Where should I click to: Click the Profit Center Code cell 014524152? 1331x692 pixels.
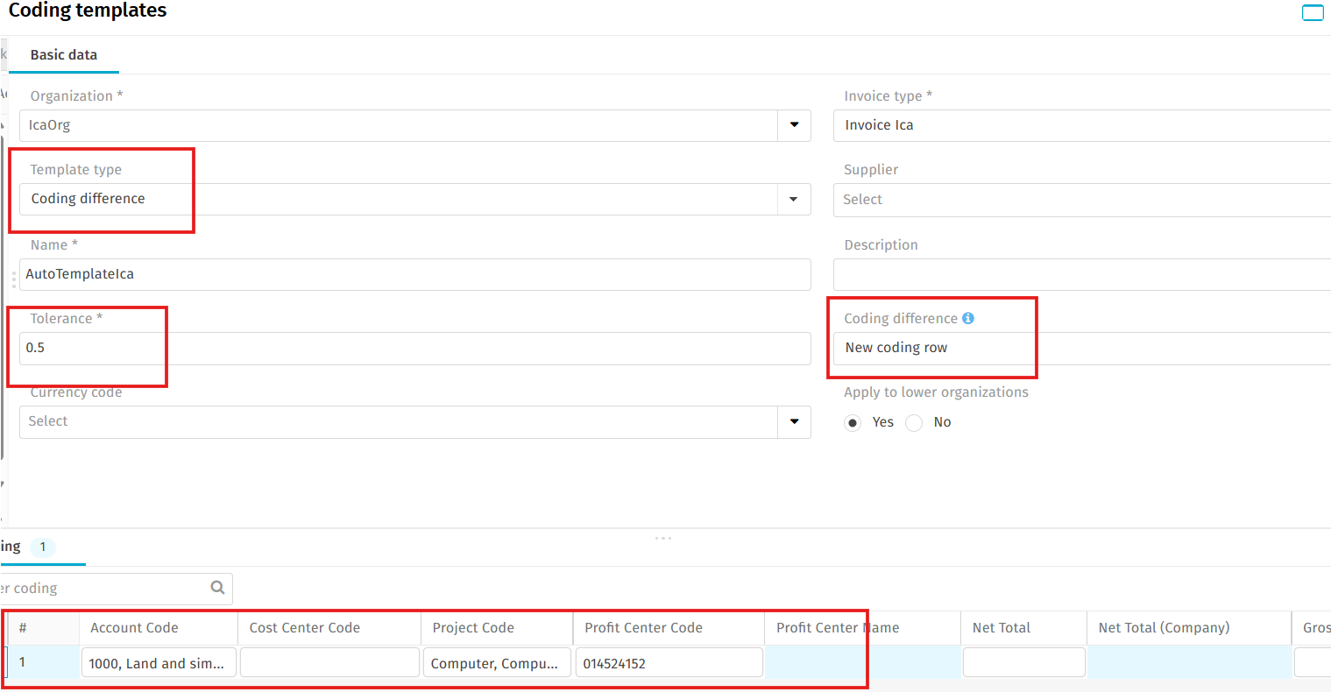tap(669, 663)
